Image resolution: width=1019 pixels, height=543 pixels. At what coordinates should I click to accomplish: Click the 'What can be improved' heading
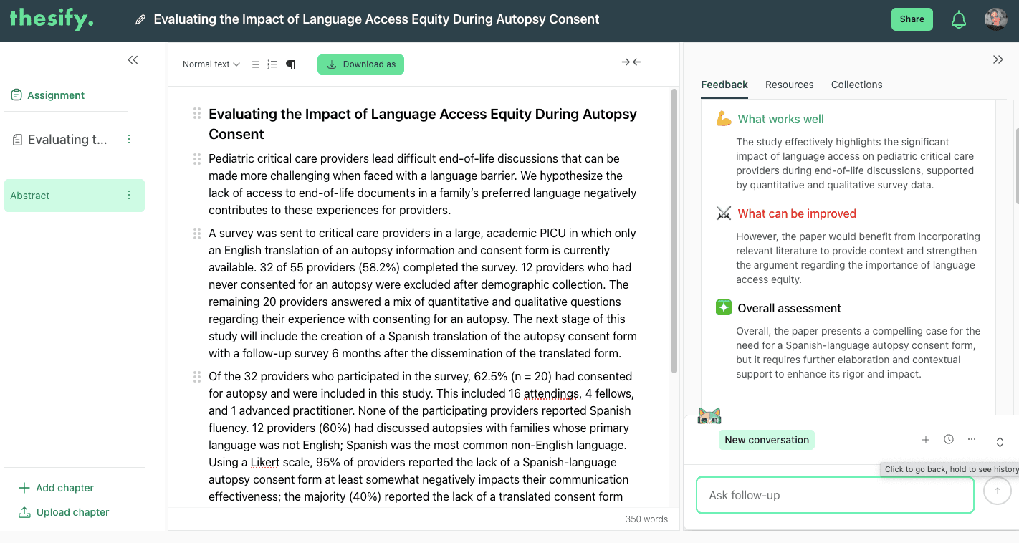(x=797, y=214)
